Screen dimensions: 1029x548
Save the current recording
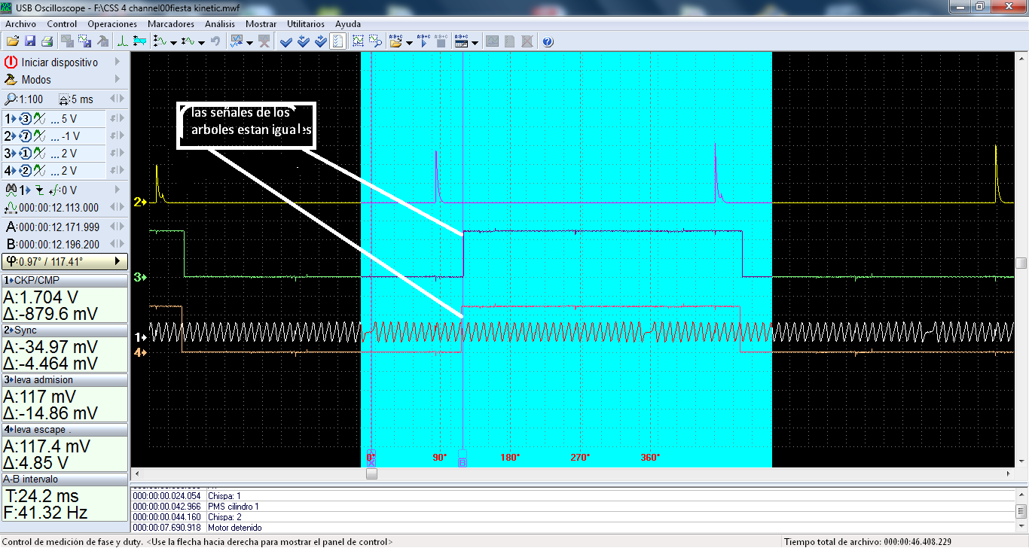click(x=30, y=41)
